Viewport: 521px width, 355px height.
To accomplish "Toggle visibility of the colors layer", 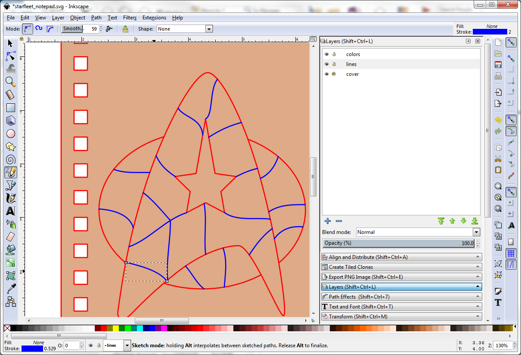I will 327,54.
